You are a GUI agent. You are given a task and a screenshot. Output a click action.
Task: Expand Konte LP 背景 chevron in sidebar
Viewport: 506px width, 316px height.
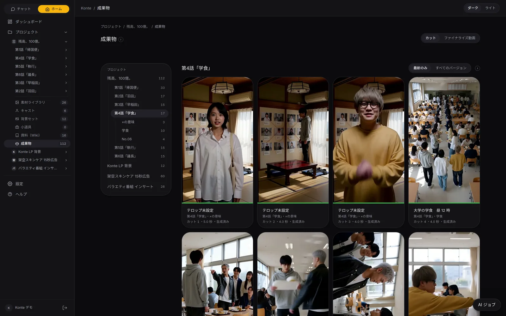[x=66, y=152]
